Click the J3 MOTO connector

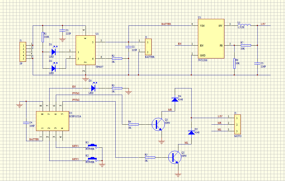click(238, 124)
